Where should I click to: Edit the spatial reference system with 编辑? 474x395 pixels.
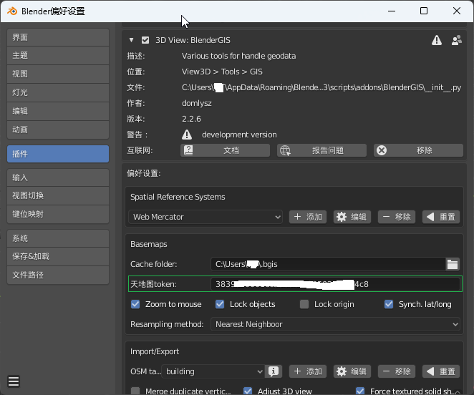pos(352,217)
